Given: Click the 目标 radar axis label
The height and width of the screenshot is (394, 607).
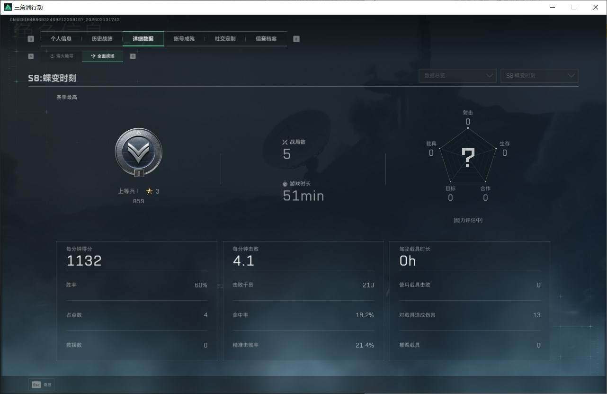Looking at the screenshot, I should pos(450,188).
